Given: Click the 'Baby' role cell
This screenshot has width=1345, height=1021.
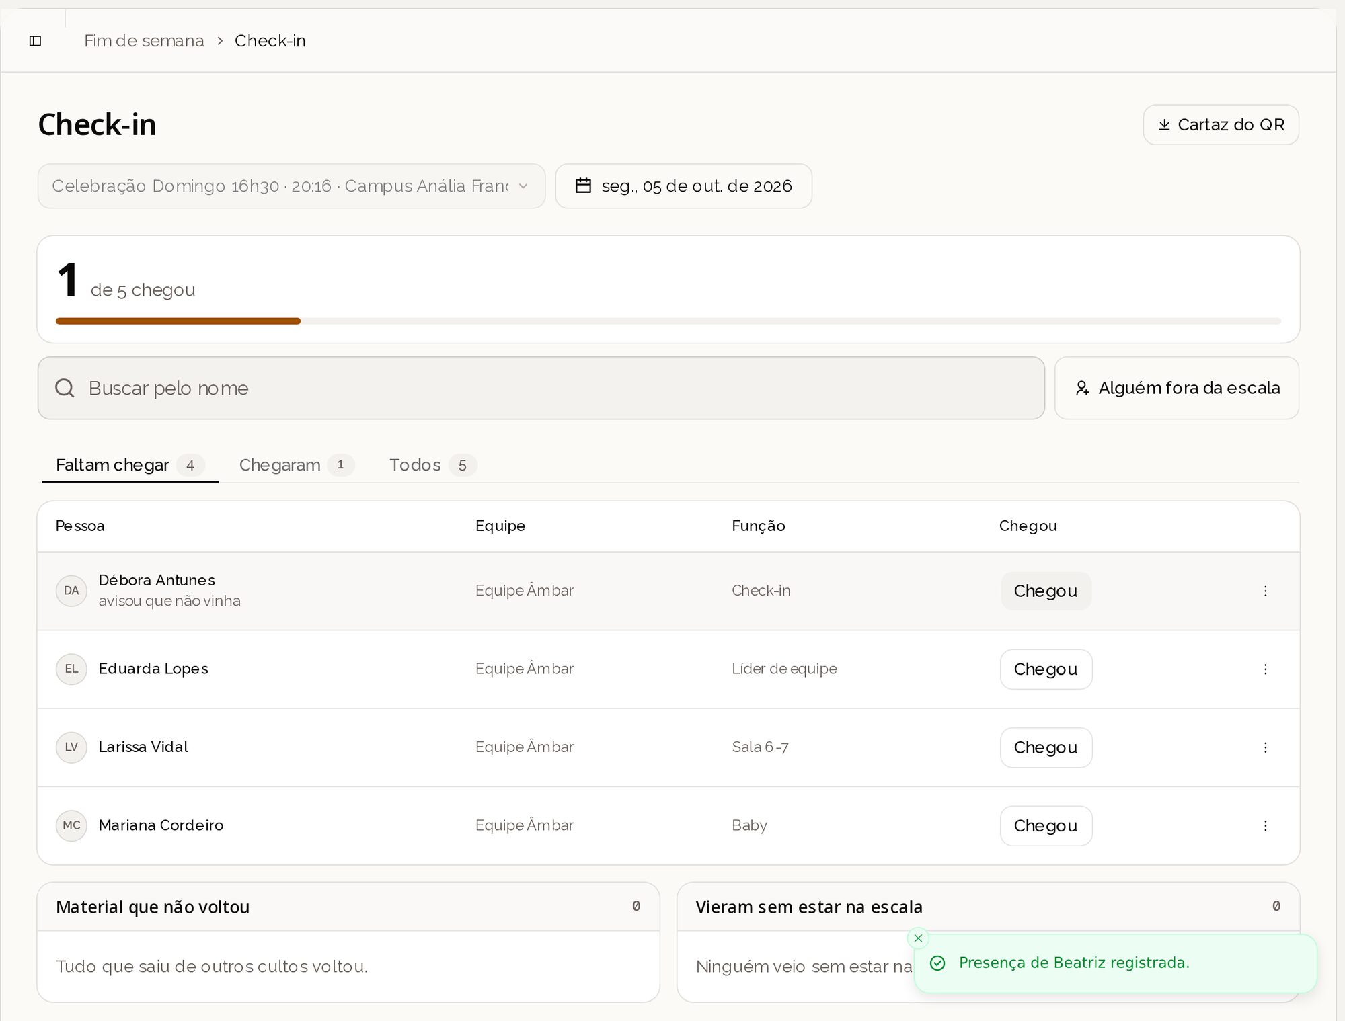Looking at the screenshot, I should (749, 825).
